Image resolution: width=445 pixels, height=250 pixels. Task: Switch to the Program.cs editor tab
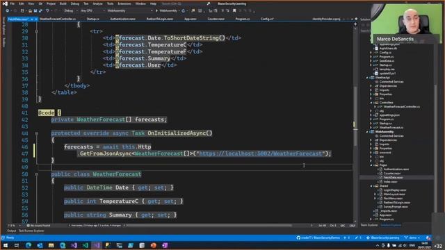click(x=243, y=19)
